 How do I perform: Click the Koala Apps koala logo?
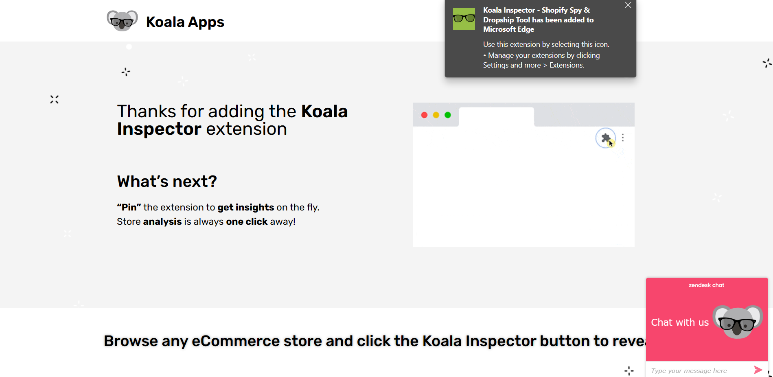point(122,21)
